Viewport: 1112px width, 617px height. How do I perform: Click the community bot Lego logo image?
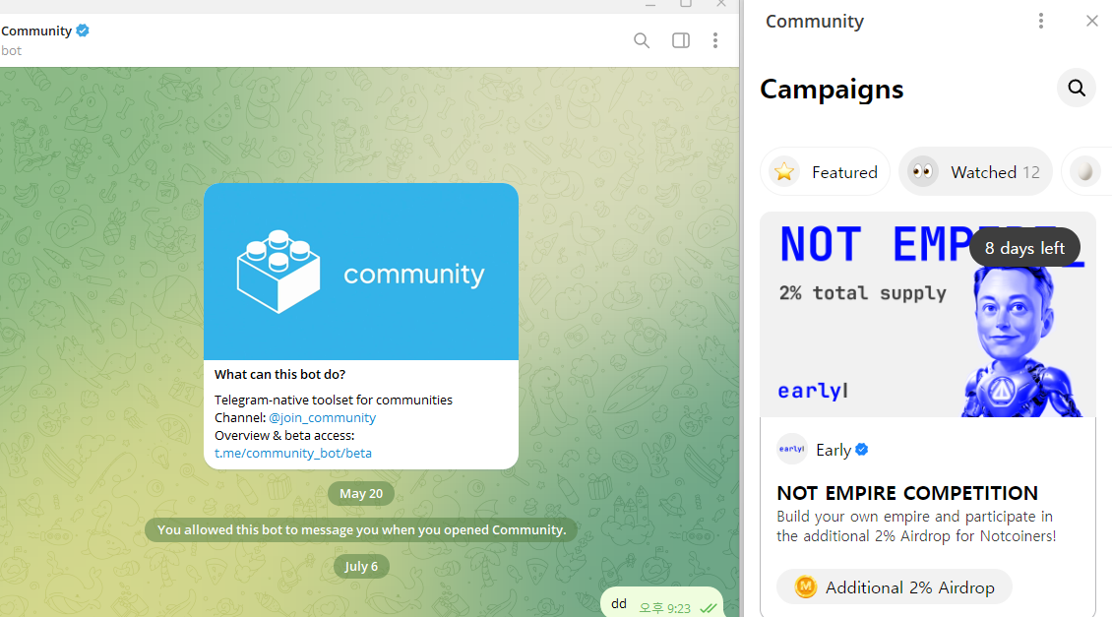click(x=361, y=272)
